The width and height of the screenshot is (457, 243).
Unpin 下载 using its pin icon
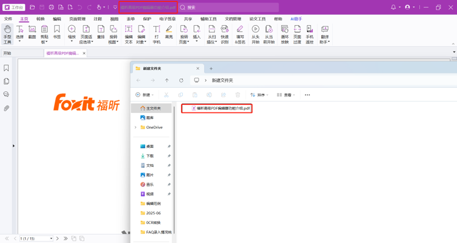(169, 156)
